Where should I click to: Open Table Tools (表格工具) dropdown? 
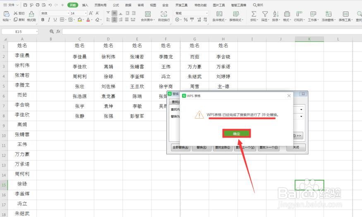coord(345,16)
